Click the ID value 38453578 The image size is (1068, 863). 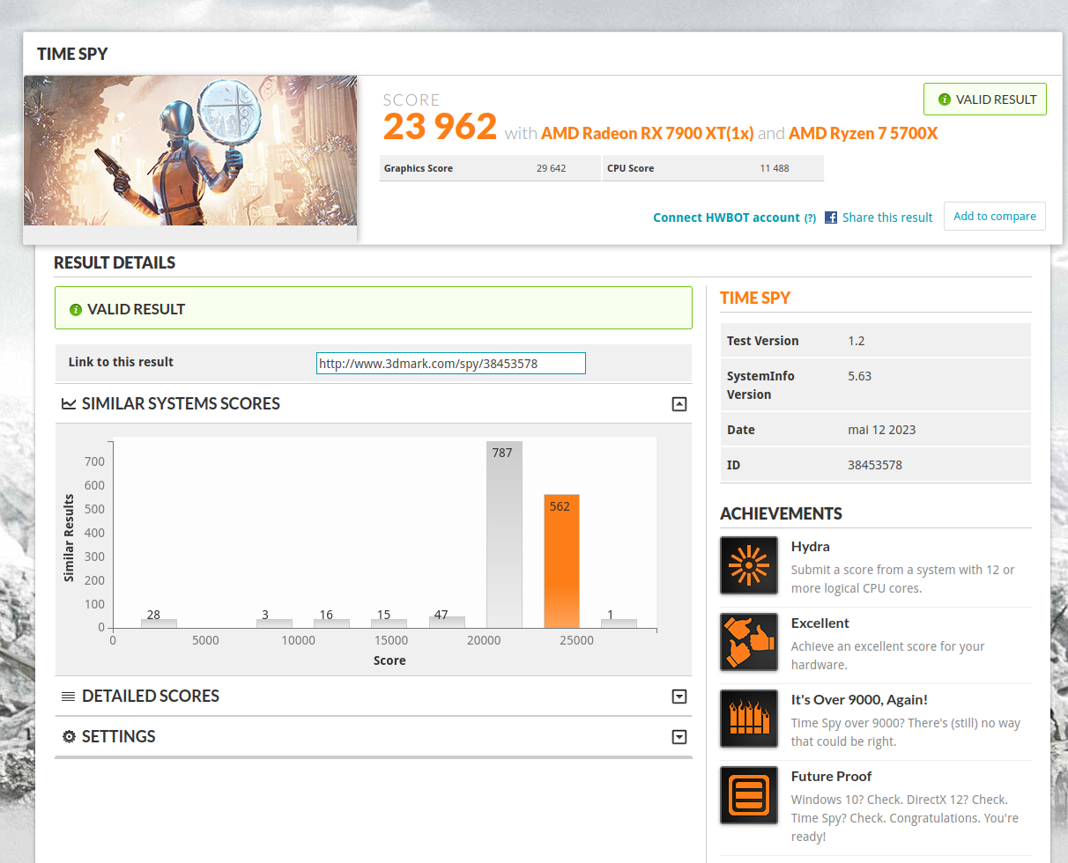point(874,465)
